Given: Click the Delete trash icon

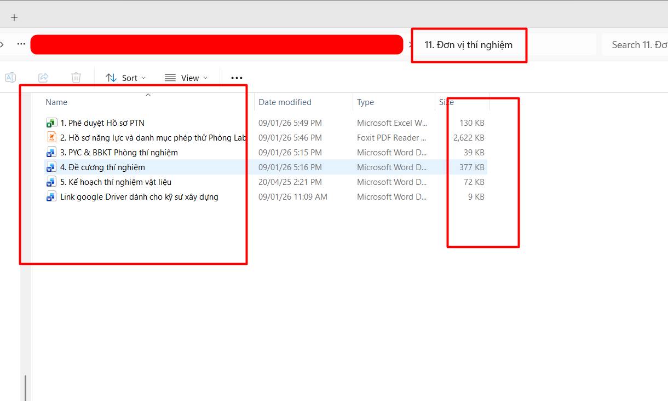Looking at the screenshot, I should pyautogui.click(x=76, y=78).
